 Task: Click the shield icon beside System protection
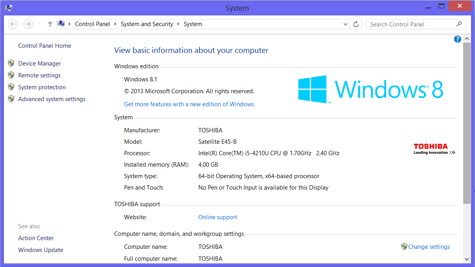click(11, 87)
